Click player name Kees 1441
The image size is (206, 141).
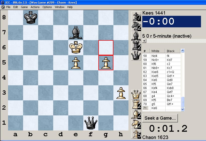tap(154, 13)
